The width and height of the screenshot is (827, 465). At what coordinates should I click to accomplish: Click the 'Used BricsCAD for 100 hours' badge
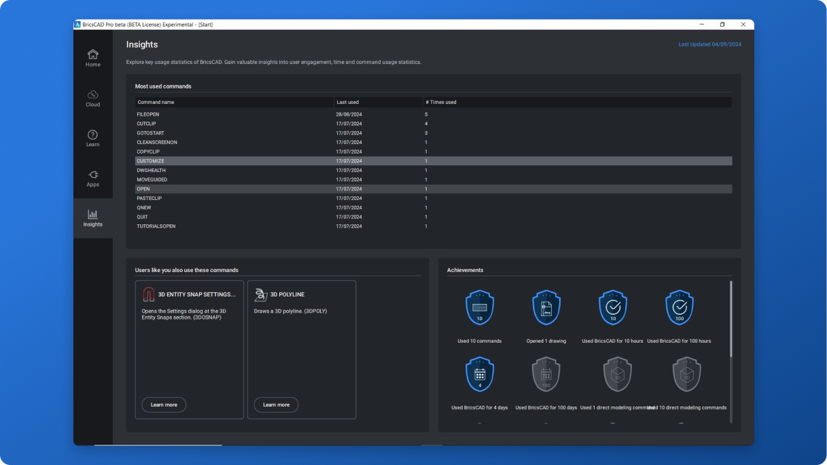[x=680, y=307]
